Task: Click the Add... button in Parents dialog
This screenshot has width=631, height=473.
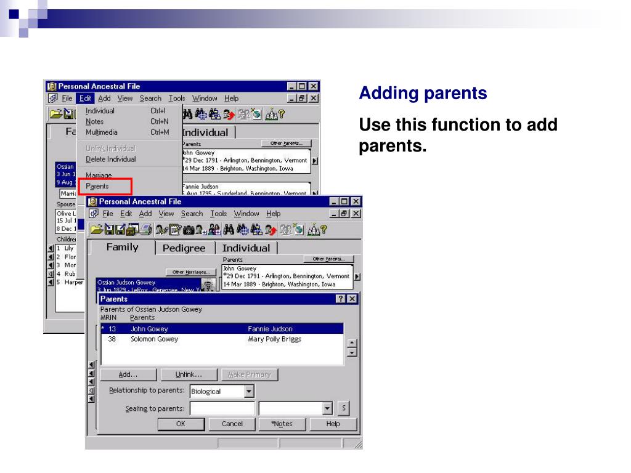Action: [128, 374]
